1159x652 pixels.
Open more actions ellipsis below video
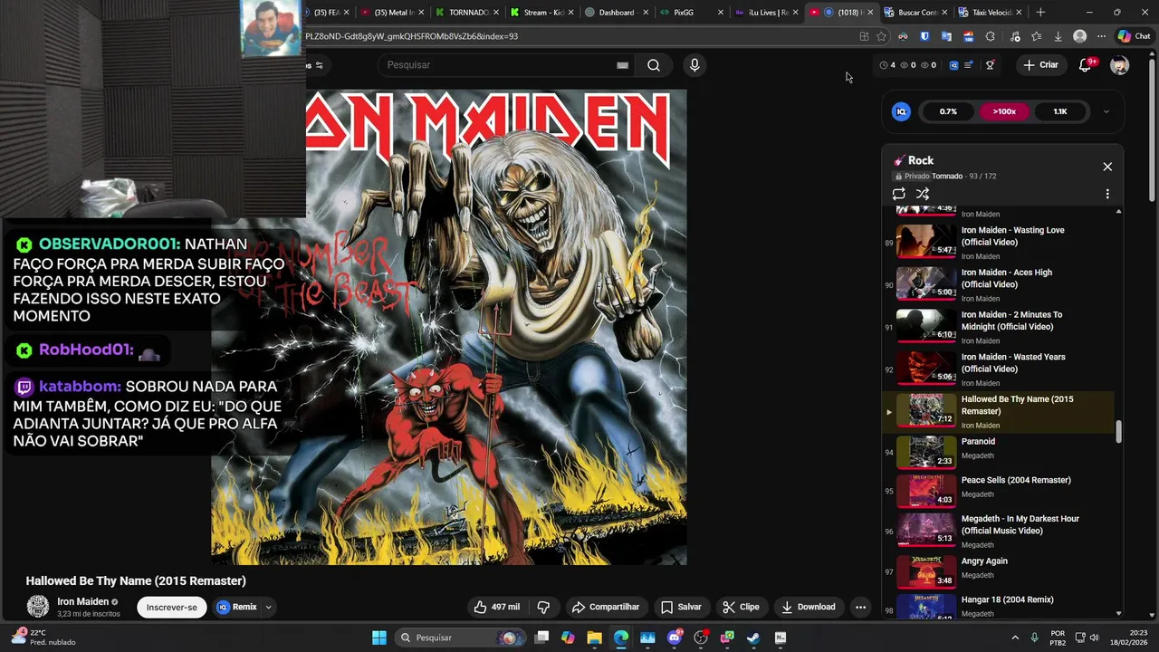click(x=860, y=607)
